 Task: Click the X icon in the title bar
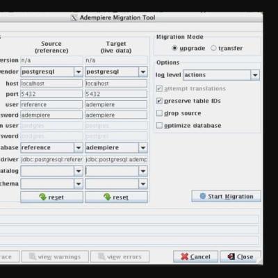point(74,17)
